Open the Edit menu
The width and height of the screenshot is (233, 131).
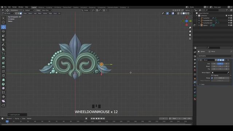coord(9,7)
